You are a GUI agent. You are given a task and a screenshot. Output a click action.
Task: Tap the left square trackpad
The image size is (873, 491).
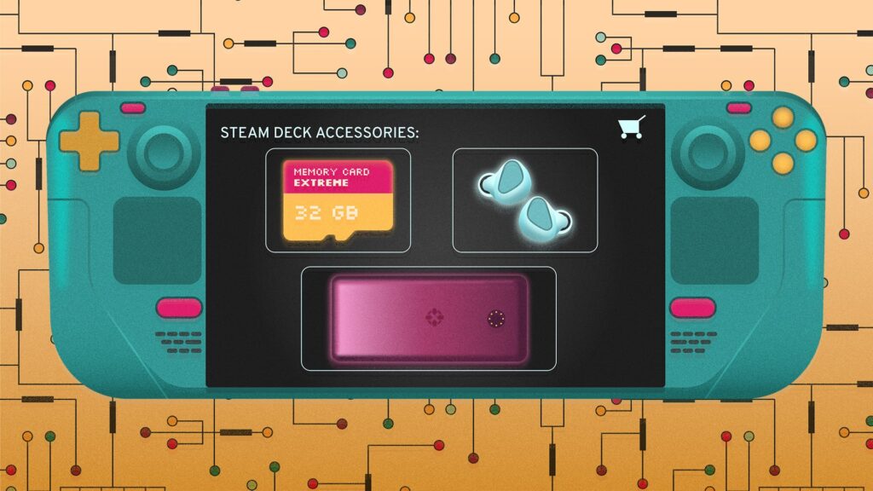click(158, 240)
